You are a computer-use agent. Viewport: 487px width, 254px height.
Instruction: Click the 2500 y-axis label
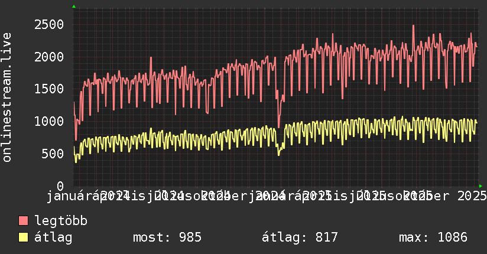pyautogui.click(x=49, y=25)
